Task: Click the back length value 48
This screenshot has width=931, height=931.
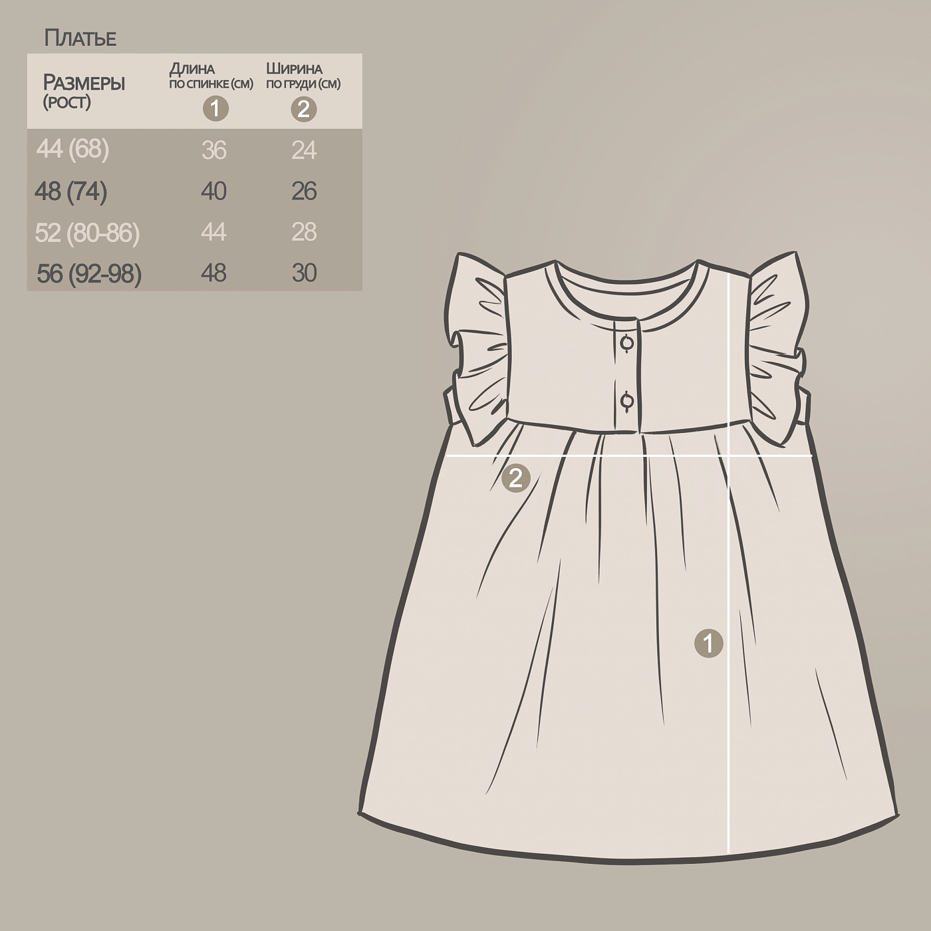Action: [x=213, y=273]
